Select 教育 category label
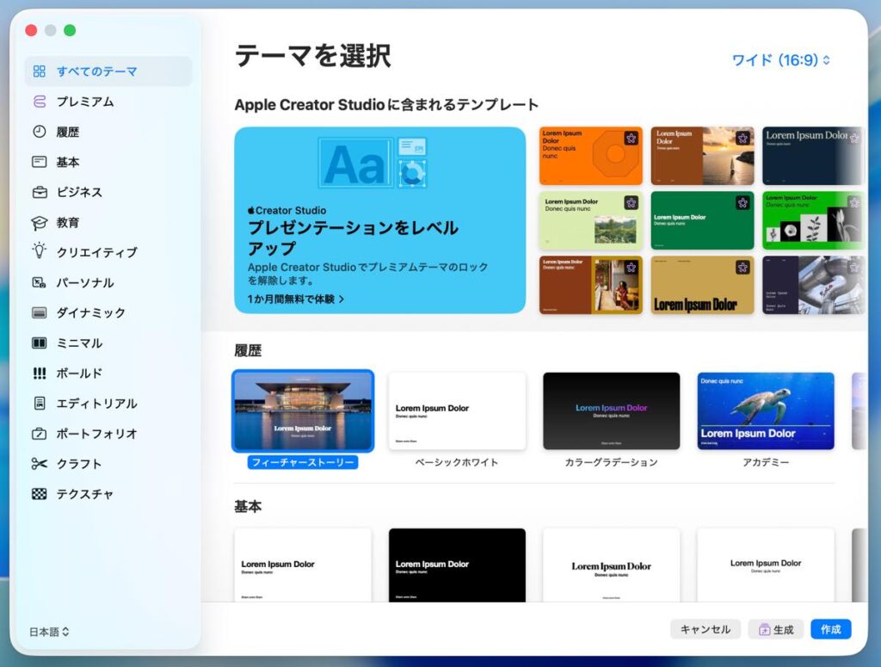 67,223
